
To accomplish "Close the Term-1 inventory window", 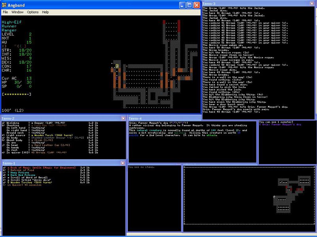I will 123,163.
